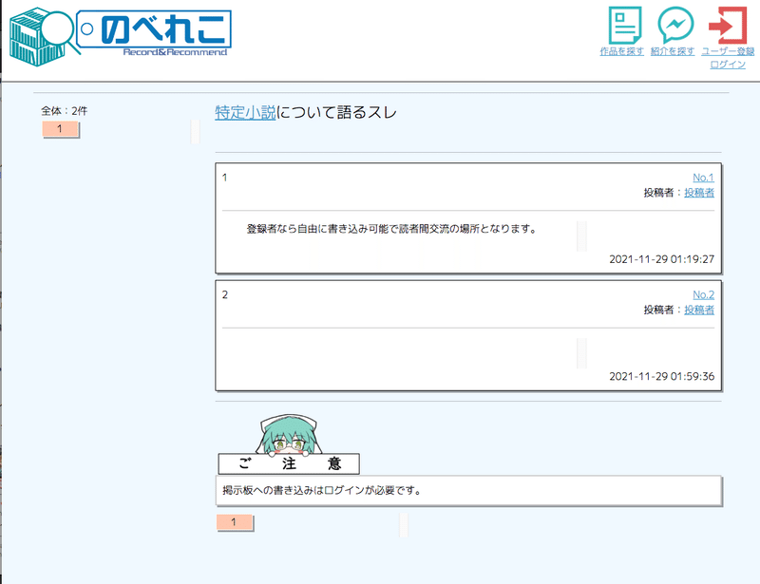This screenshot has height=584, width=760.
Task: Click the green-haired mascot character image
Action: (289, 434)
